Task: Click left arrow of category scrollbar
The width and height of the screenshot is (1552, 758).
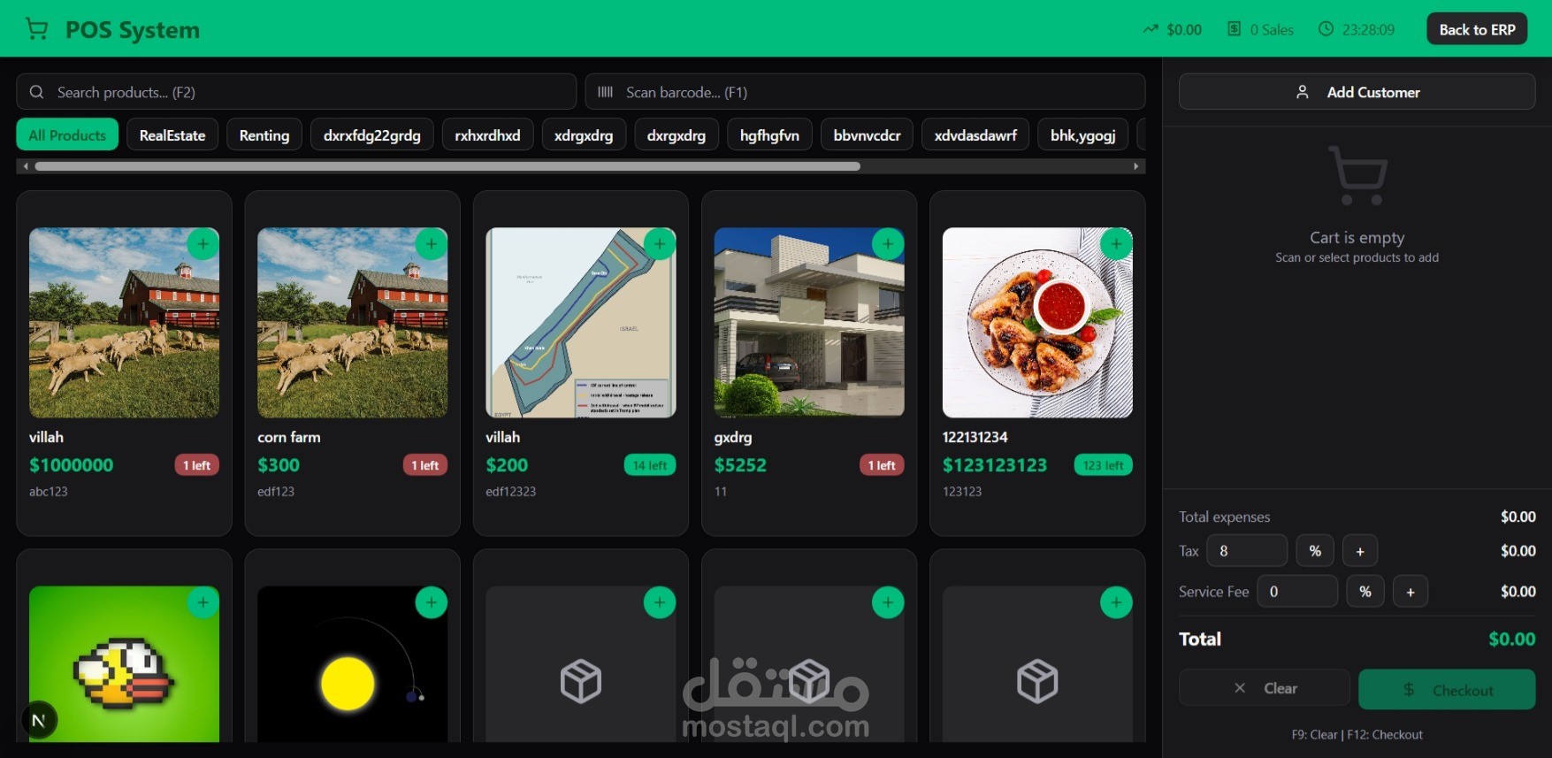Action: click(x=26, y=166)
